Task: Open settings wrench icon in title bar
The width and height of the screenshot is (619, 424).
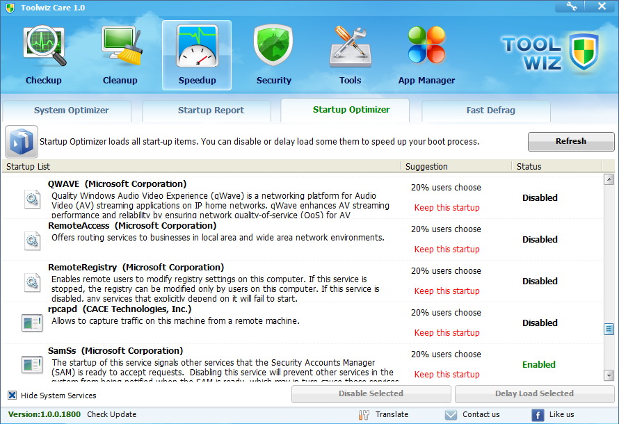Action: tap(571, 6)
